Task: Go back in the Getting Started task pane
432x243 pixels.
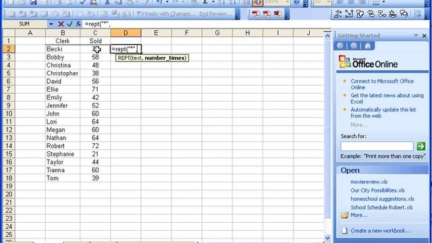Action: pos(340,45)
